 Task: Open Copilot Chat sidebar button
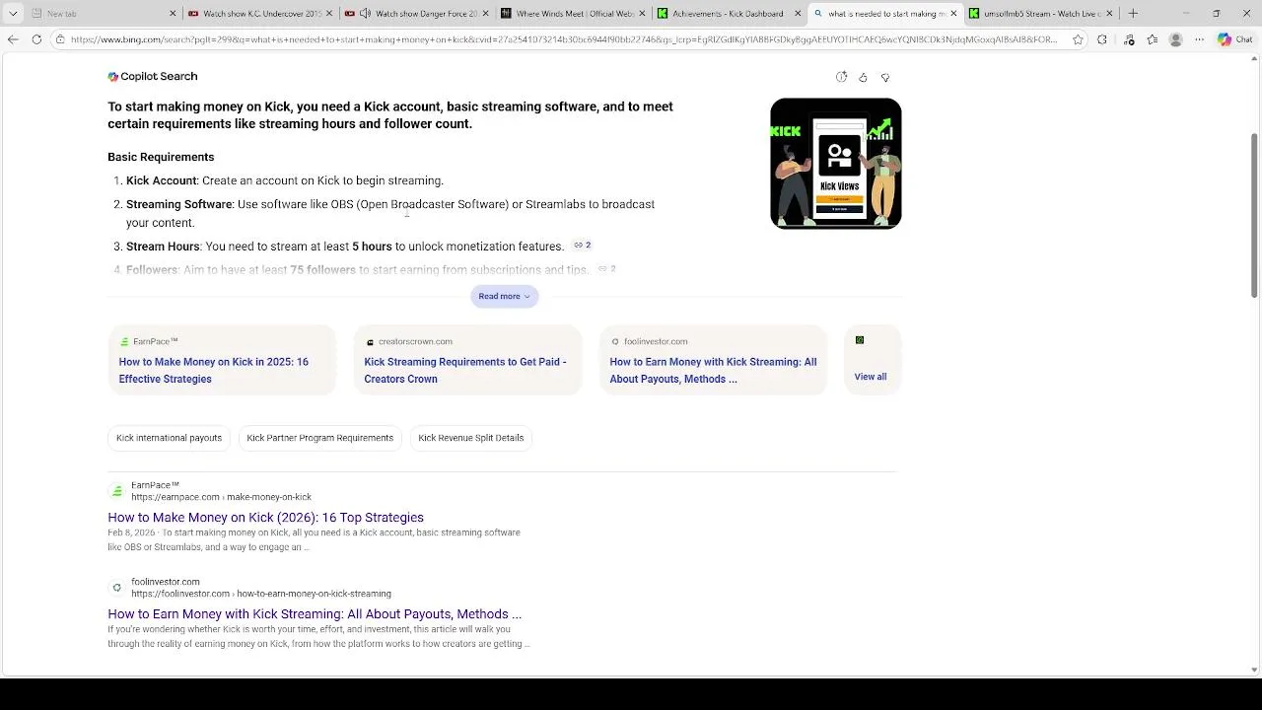click(1234, 39)
